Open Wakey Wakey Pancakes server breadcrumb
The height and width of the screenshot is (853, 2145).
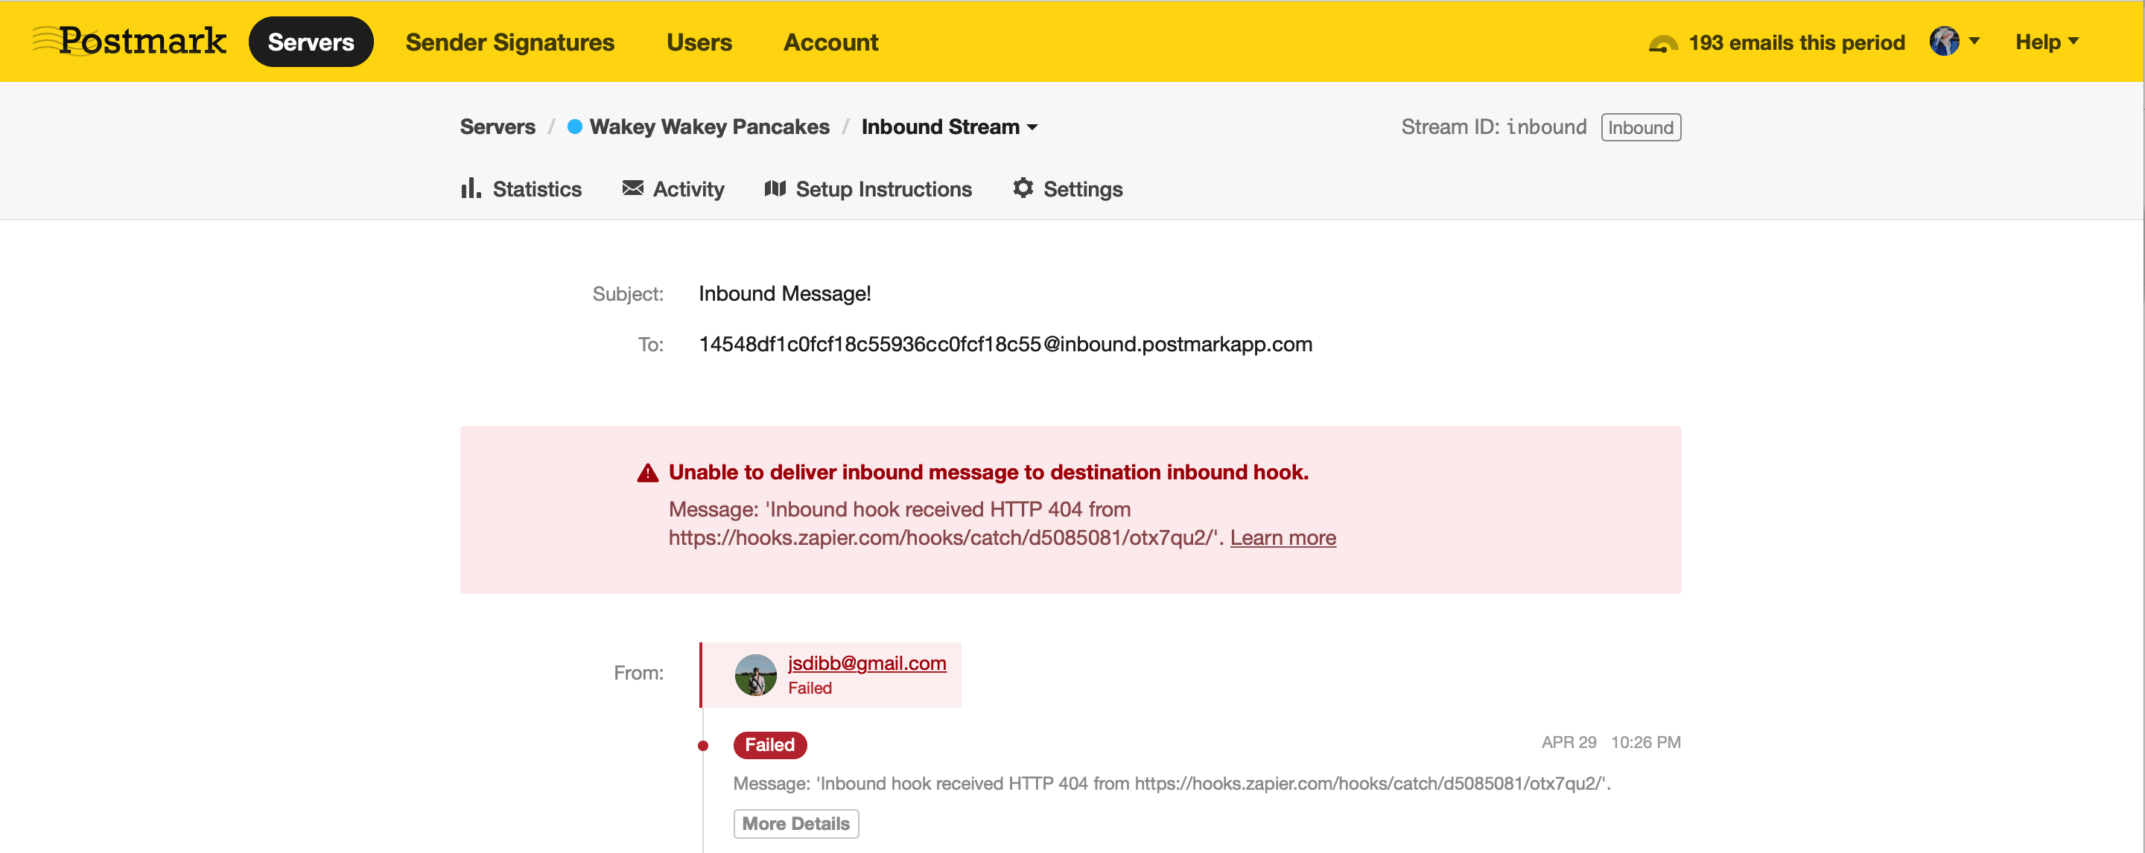click(x=710, y=127)
